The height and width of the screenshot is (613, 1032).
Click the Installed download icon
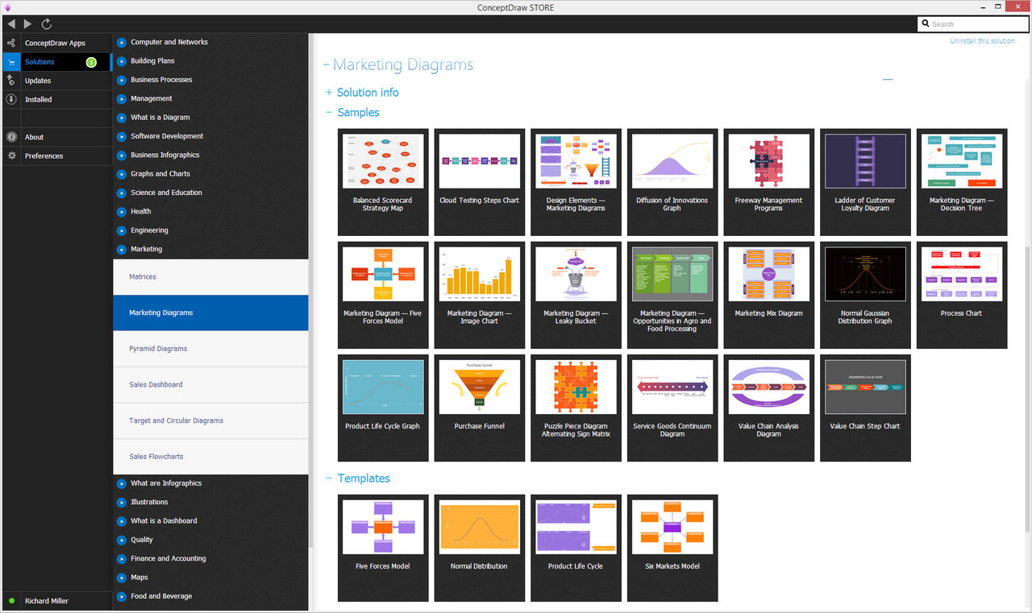click(11, 99)
